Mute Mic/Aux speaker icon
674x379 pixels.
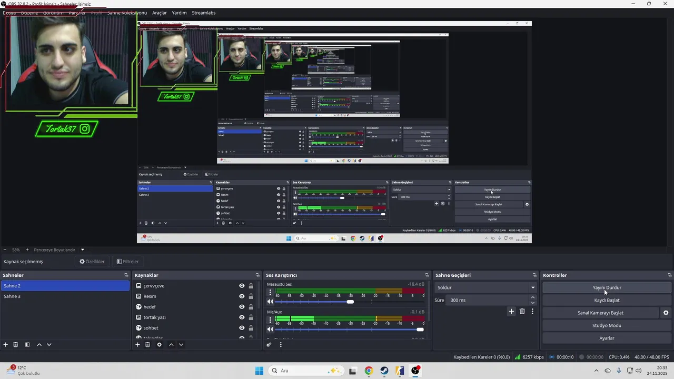[x=271, y=330]
